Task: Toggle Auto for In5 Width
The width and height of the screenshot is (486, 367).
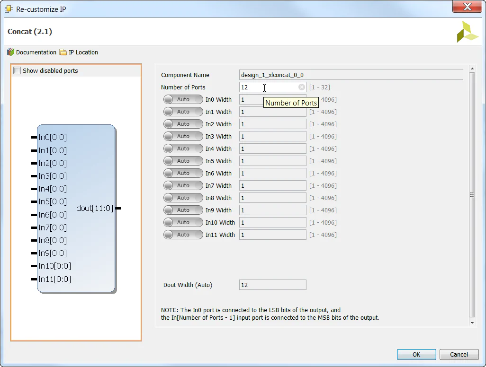Action: coord(183,161)
